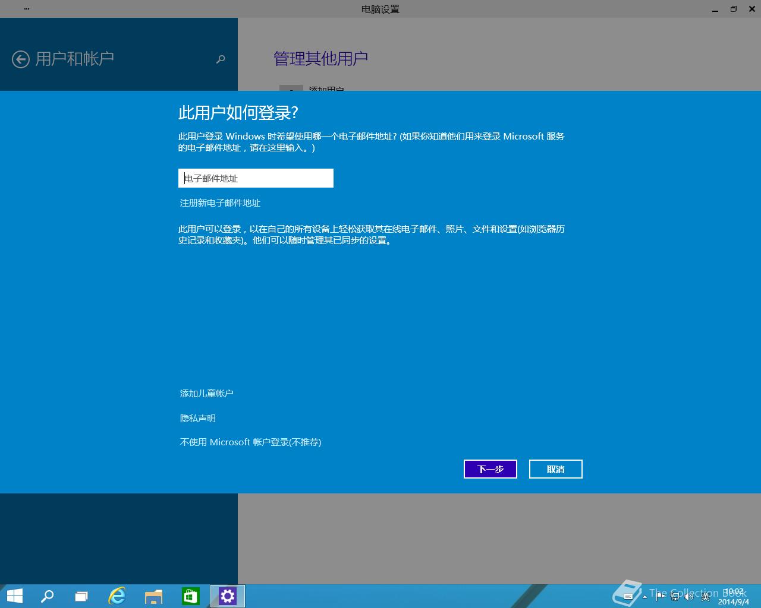Open taskbar Search magnifier

pyautogui.click(x=47, y=596)
